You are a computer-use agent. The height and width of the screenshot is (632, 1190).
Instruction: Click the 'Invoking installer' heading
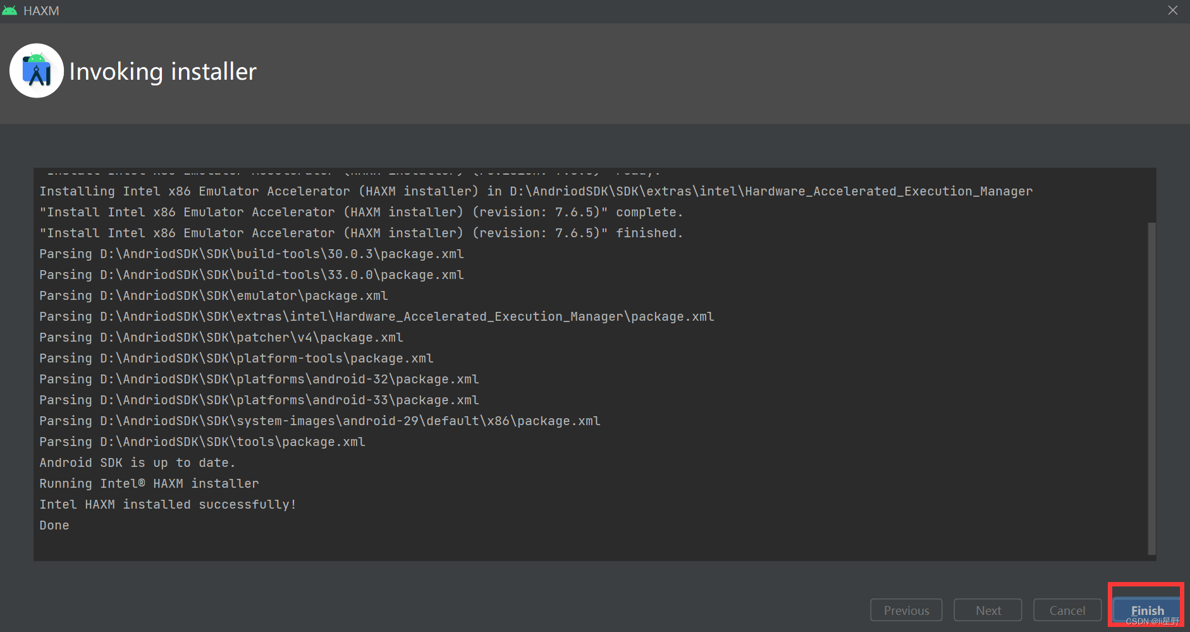pos(163,71)
